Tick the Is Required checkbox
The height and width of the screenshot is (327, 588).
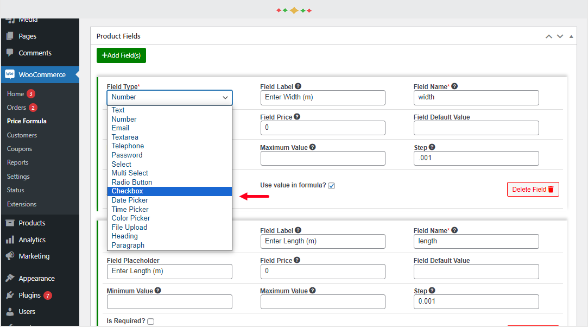(151, 322)
